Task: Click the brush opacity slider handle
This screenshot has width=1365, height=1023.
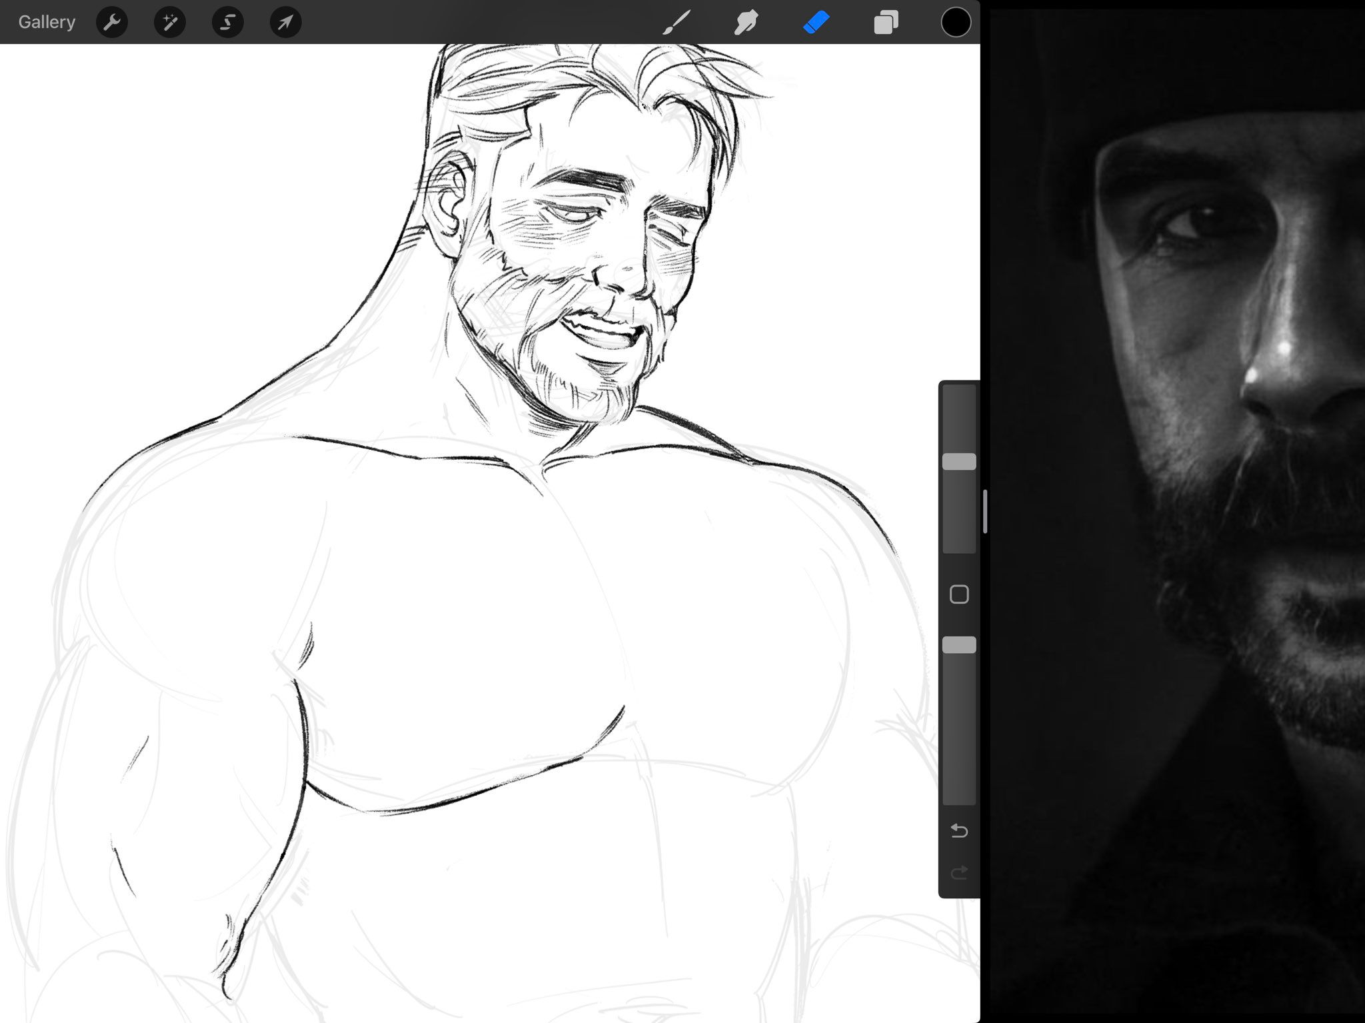Action: coord(959,644)
